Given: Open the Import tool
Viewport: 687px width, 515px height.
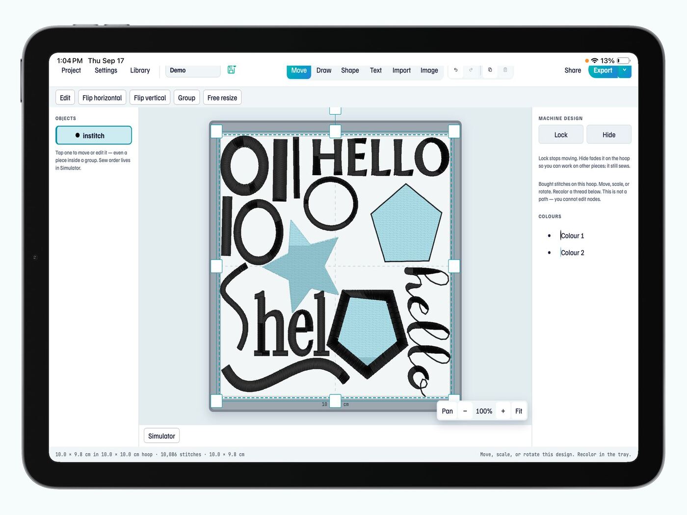Looking at the screenshot, I should (x=401, y=71).
